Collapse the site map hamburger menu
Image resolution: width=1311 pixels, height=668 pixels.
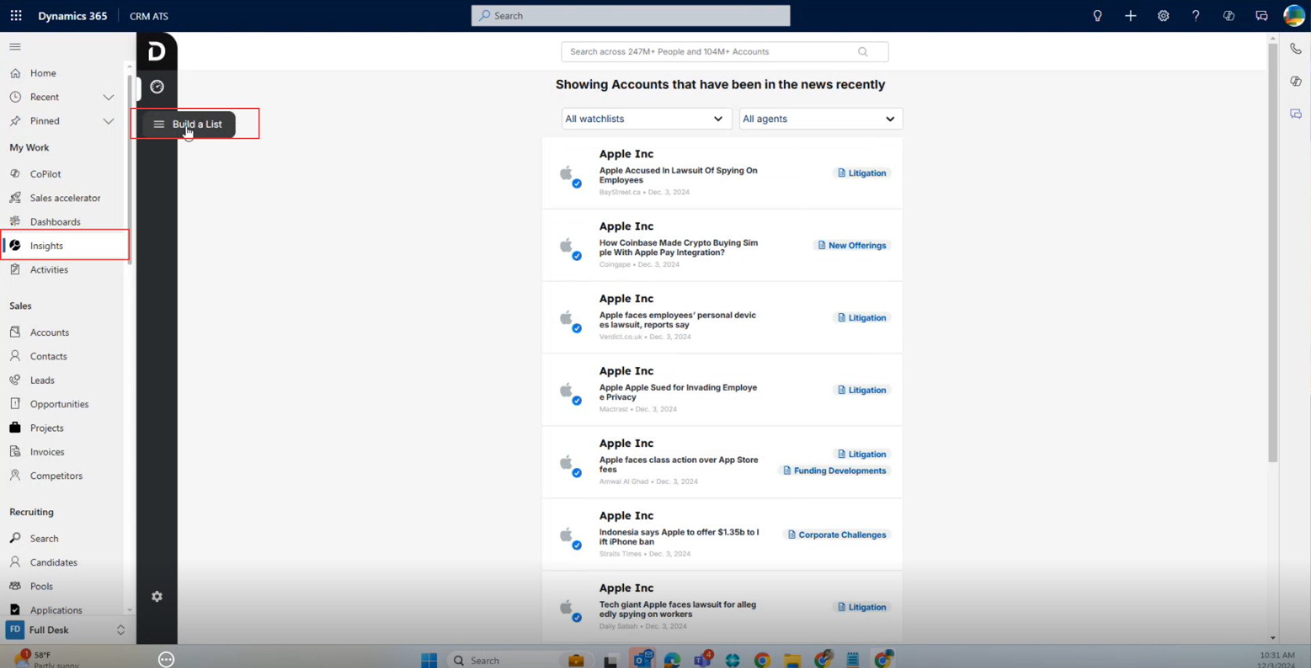coord(15,46)
